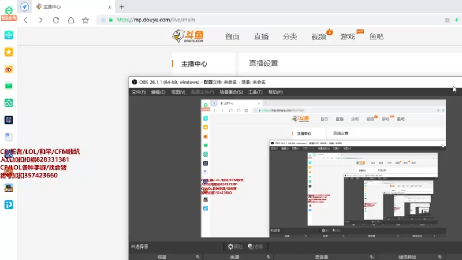Go to Douyu 首页
This screenshot has width=462, height=260.
click(x=232, y=36)
